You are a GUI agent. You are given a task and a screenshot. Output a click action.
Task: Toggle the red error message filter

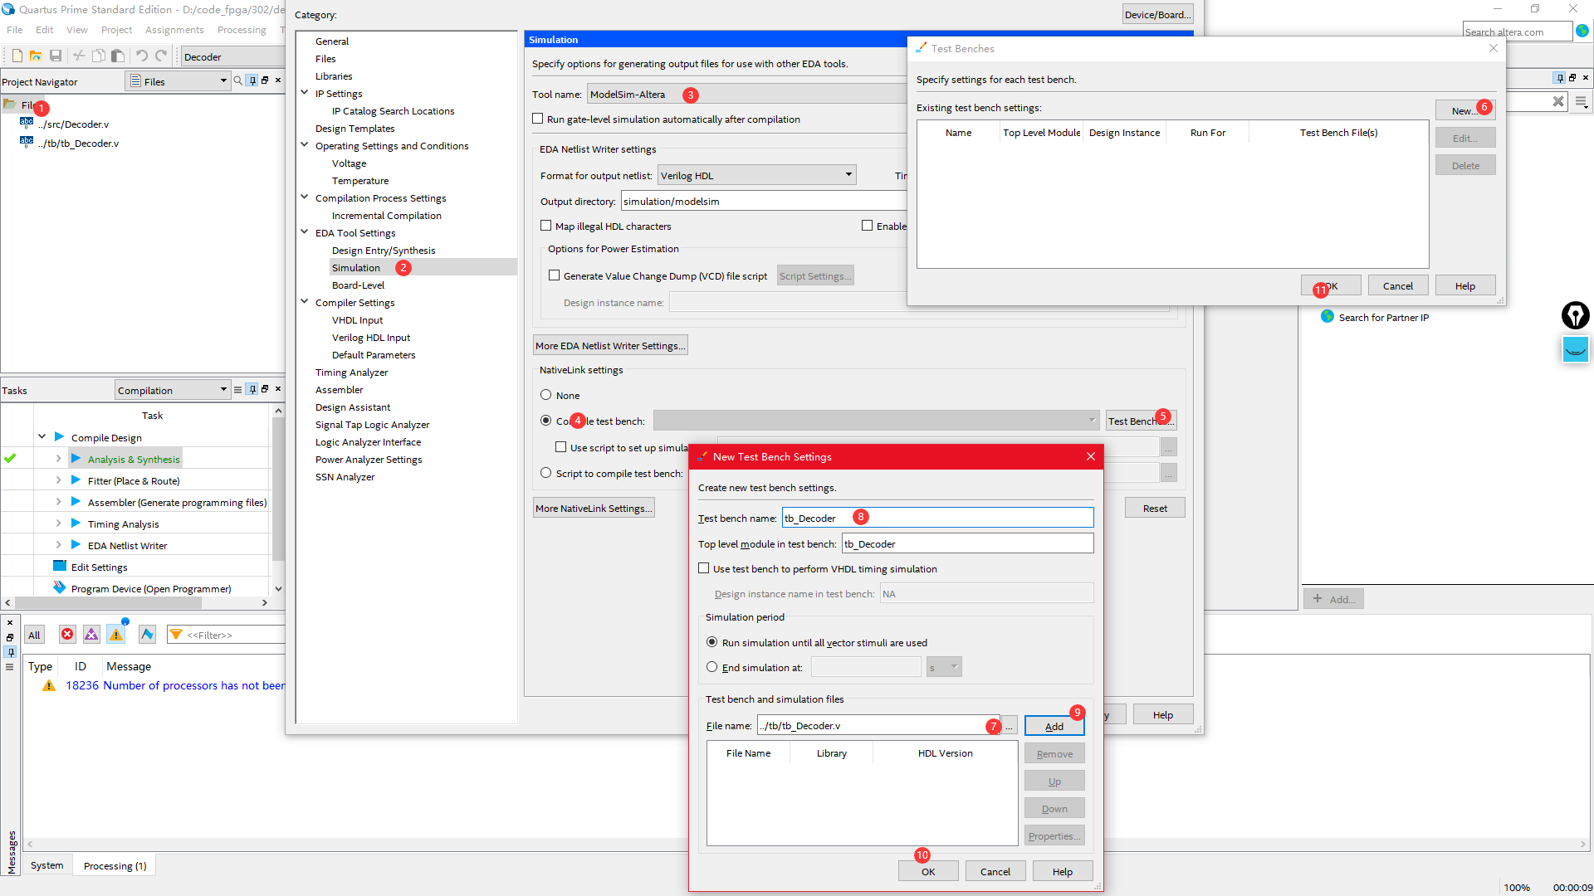click(67, 635)
